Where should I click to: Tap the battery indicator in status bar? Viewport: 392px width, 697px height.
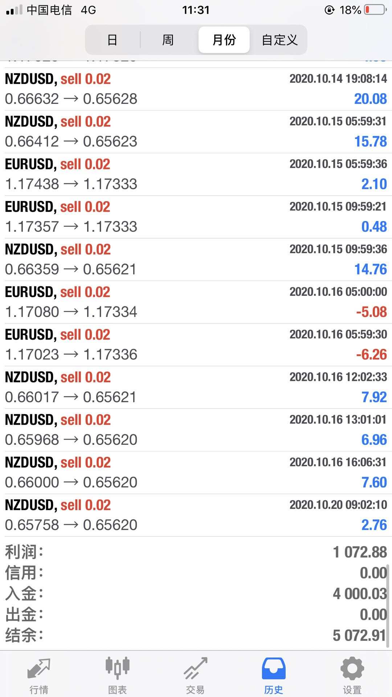point(375,10)
